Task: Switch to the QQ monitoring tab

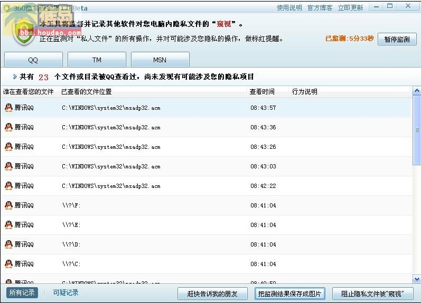Action: pyautogui.click(x=33, y=60)
